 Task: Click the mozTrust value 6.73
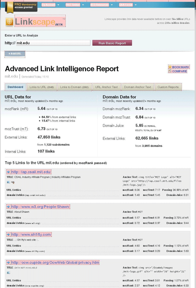(x=41, y=129)
